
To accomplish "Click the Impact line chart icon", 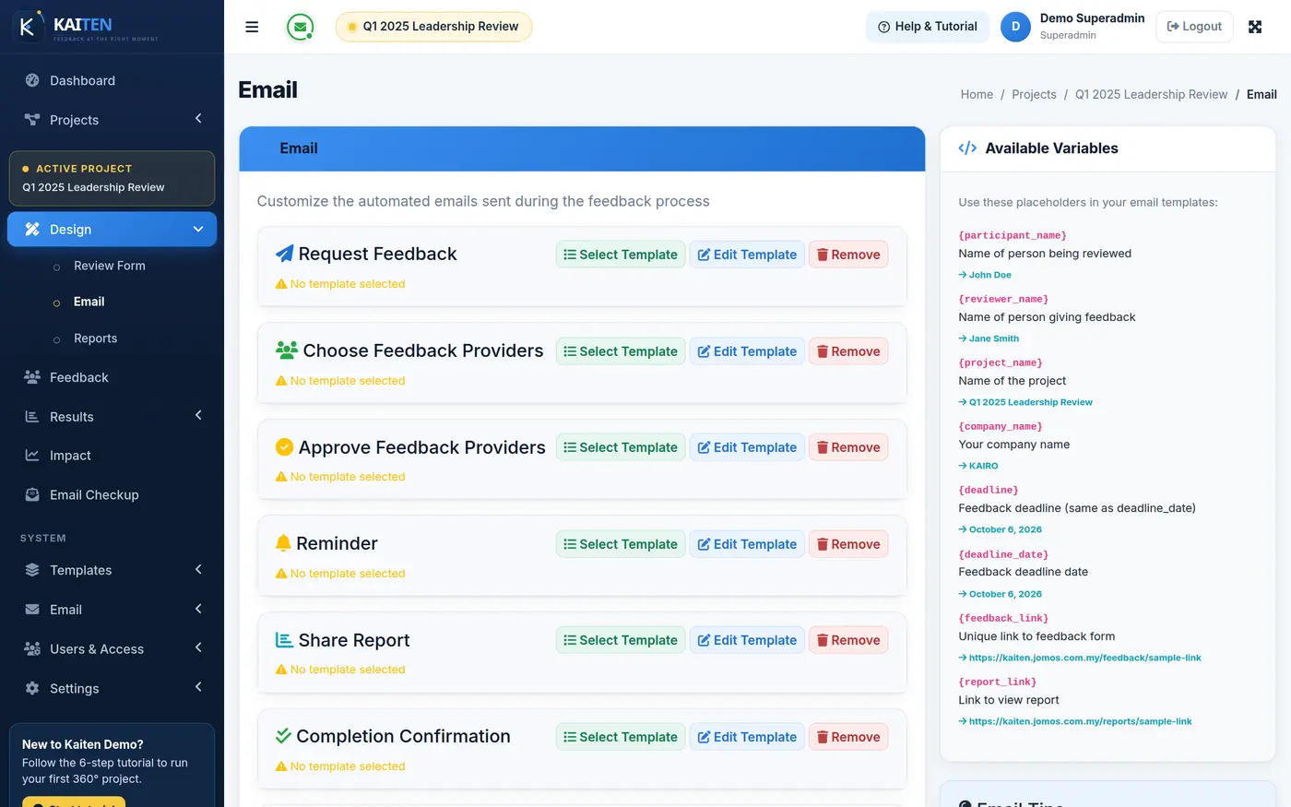I will (x=32, y=456).
